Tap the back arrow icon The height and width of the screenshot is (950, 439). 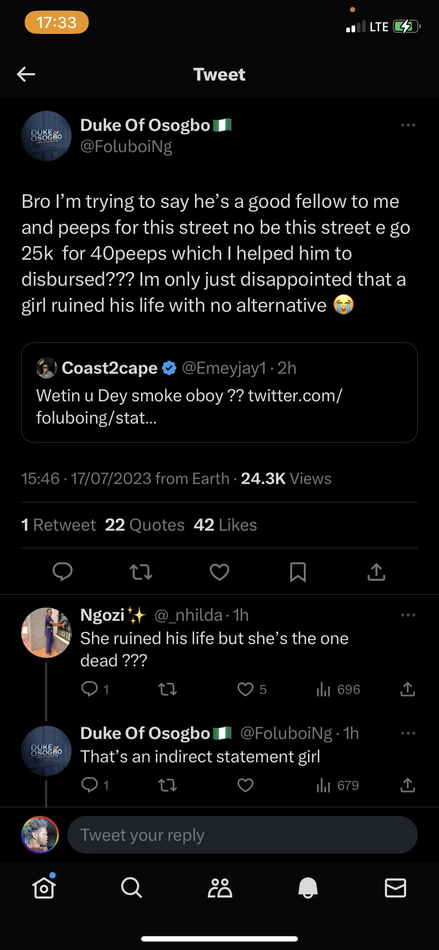point(26,74)
